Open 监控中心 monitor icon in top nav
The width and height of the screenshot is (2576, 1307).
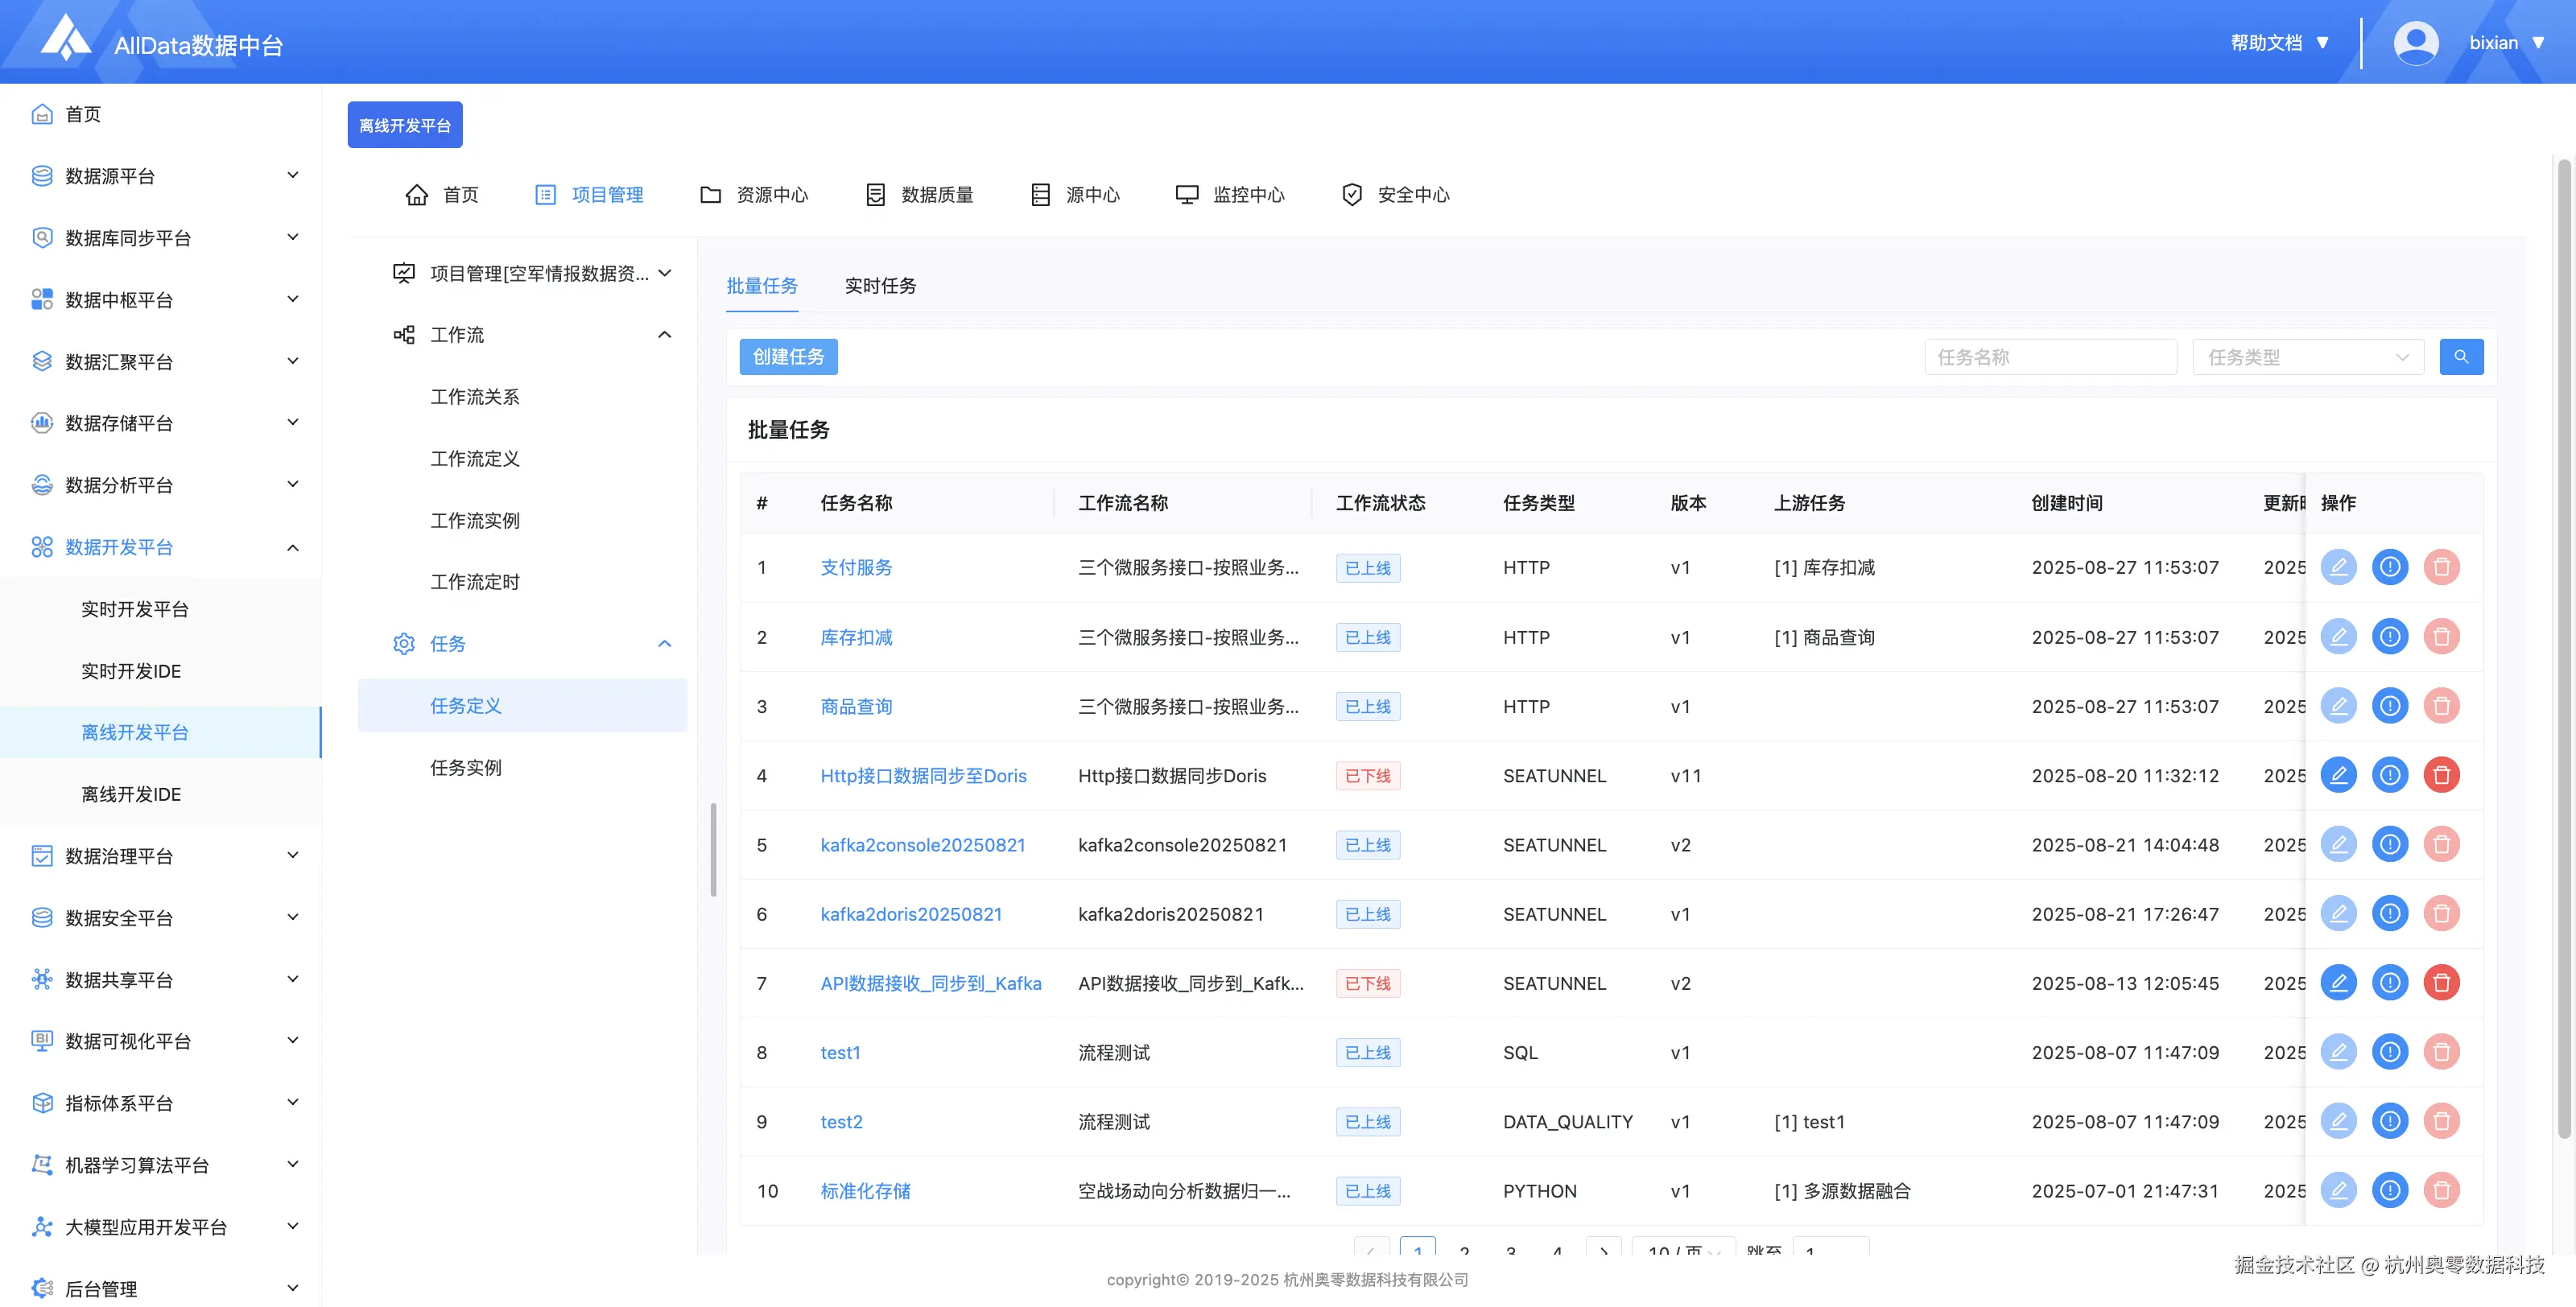tap(1186, 195)
